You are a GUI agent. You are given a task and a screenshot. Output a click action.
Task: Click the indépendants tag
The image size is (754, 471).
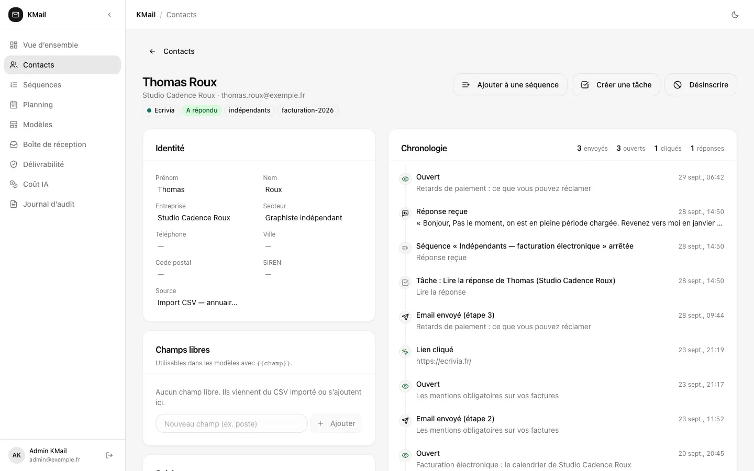coord(249,110)
